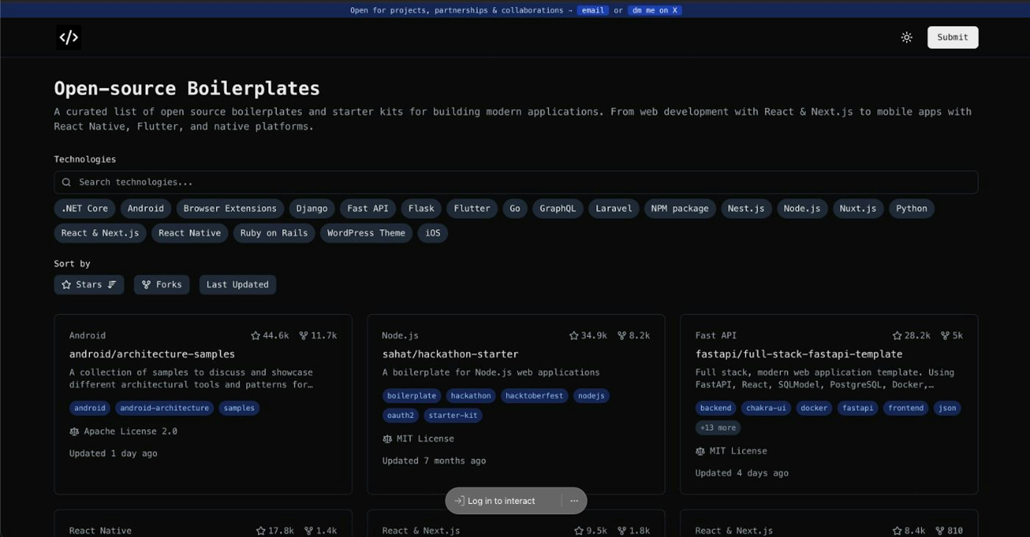
Task: Click the chakra-ui topic tag
Action: [766, 408]
